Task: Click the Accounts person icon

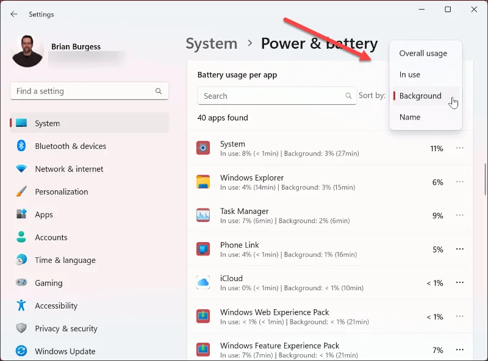Action: (21, 237)
